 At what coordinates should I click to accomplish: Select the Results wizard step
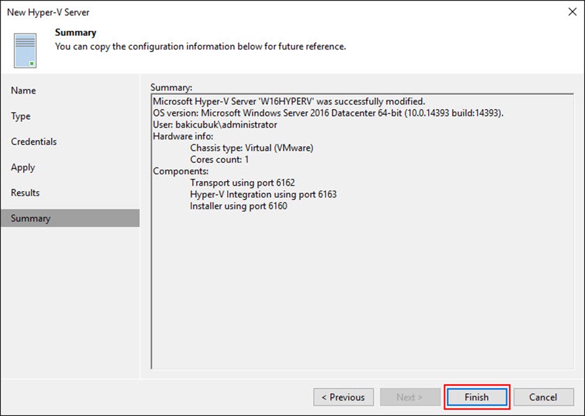click(25, 193)
